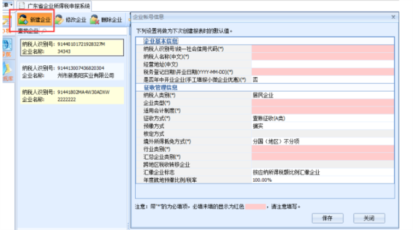Screen dimensions: 413x230
Task: Open 纳税人类别 value 居民企业
Action: [323, 95]
